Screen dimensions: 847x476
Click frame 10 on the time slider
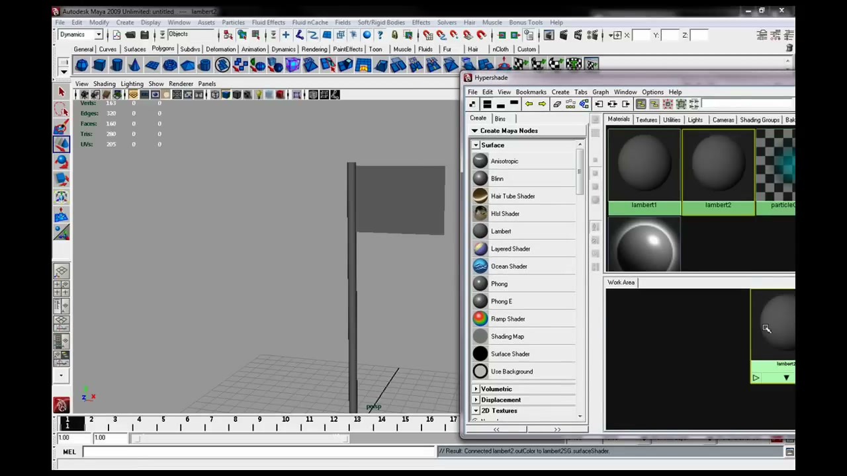coord(285,419)
